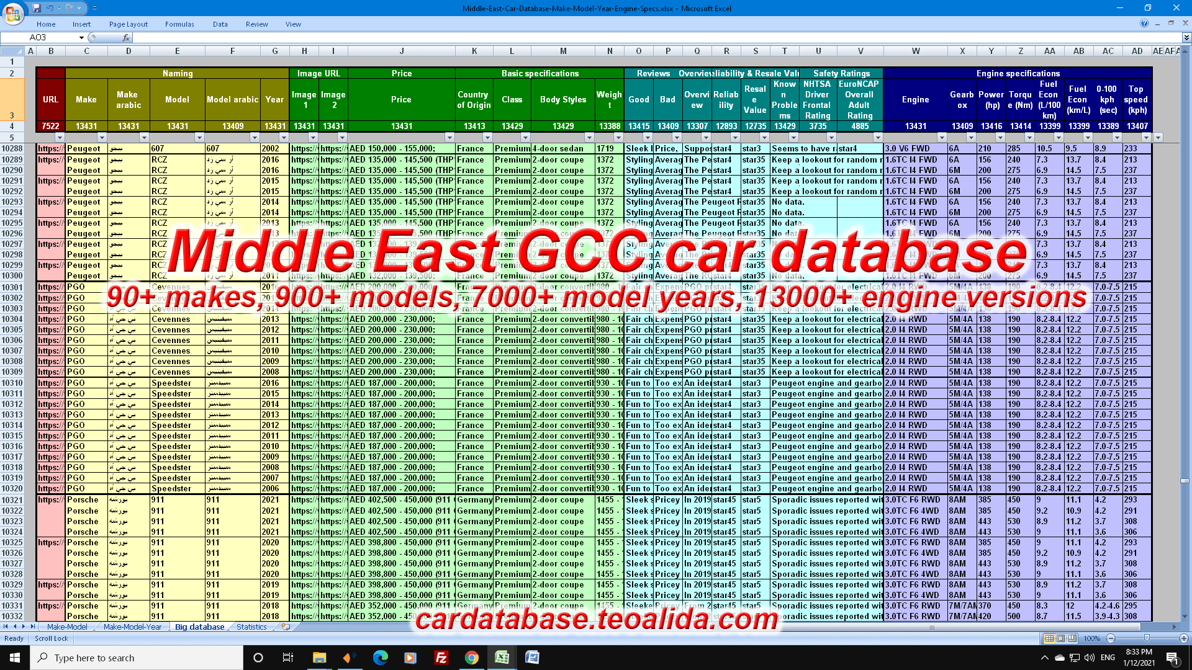Click the zoom slider handle

tap(1147, 638)
